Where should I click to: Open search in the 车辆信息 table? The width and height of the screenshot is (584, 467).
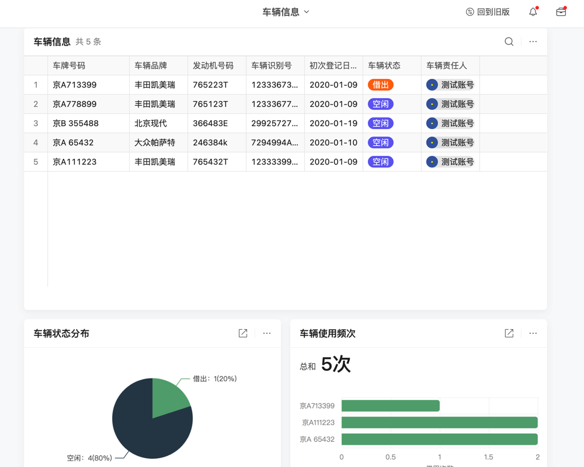pyautogui.click(x=509, y=41)
